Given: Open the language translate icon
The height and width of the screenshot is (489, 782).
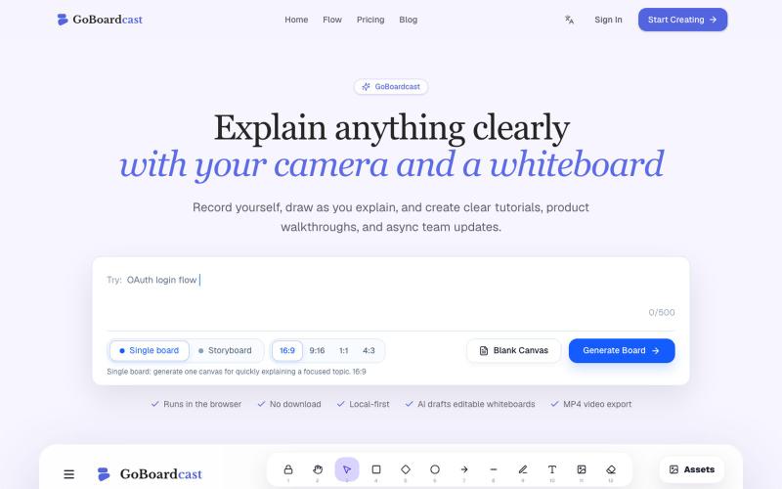Looking at the screenshot, I should point(569,20).
